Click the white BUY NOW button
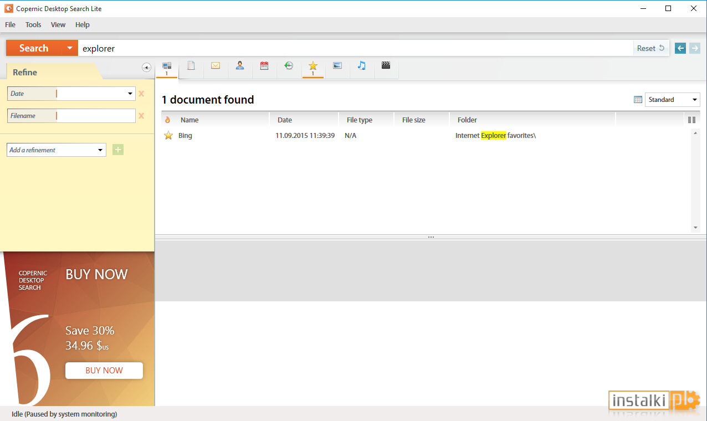Screen dimensions: 707x421 coord(104,371)
